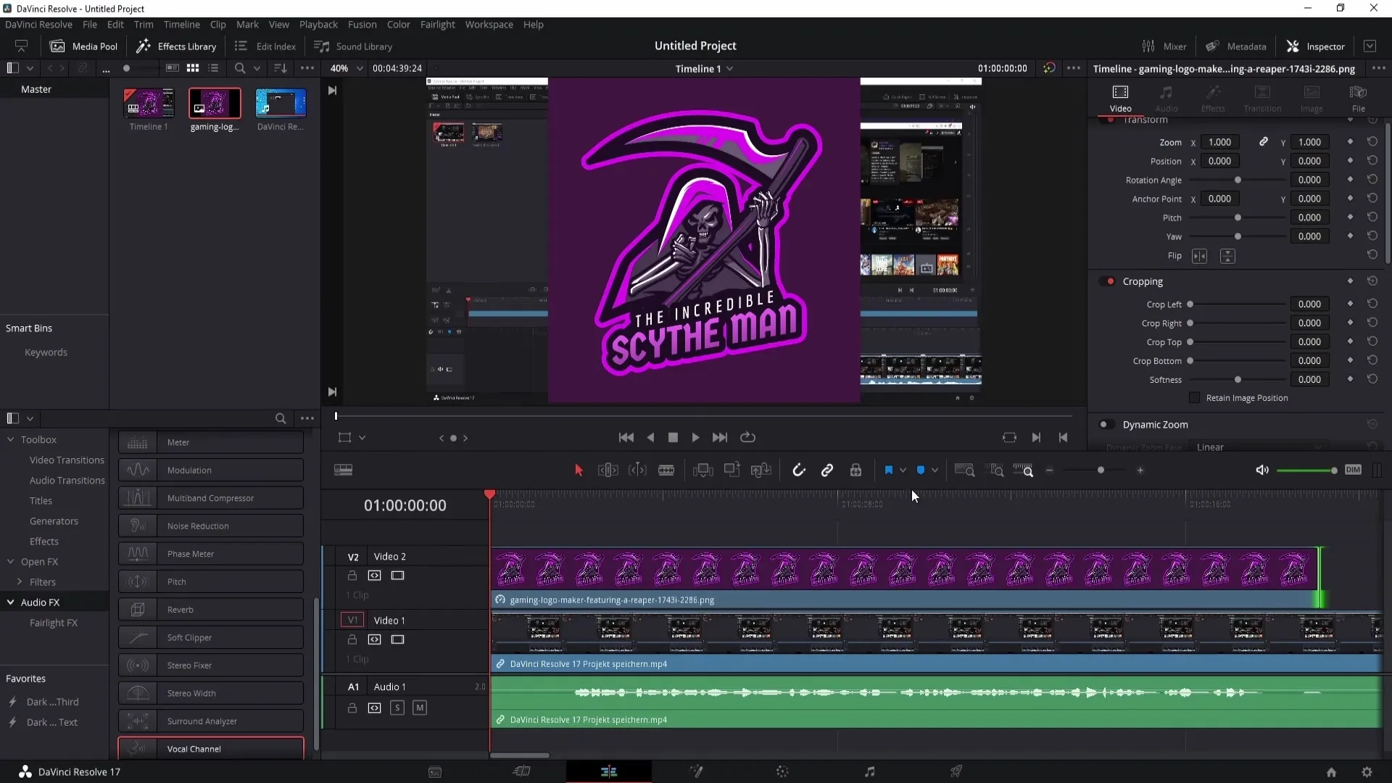Expand the Filters tree item

[x=20, y=581]
